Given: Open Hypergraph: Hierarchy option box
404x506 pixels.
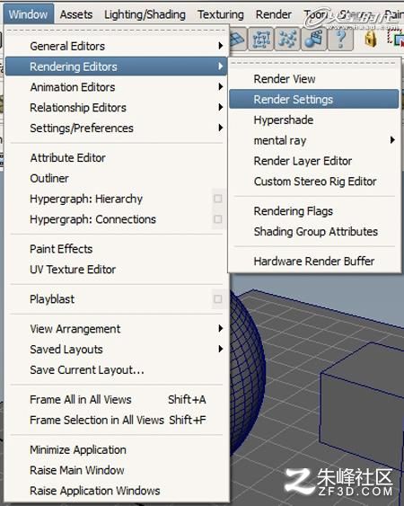Looking at the screenshot, I should point(218,199).
